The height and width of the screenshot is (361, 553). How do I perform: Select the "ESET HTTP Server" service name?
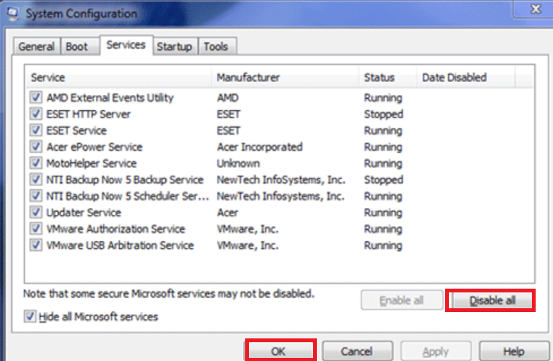(88, 114)
